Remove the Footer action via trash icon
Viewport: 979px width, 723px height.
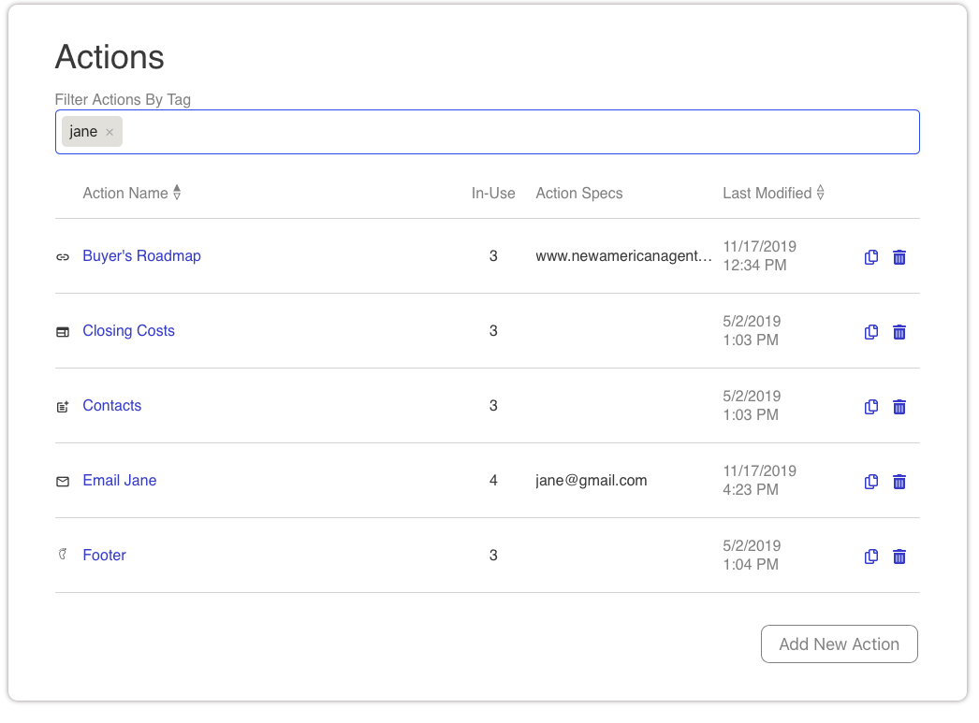click(899, 557)
